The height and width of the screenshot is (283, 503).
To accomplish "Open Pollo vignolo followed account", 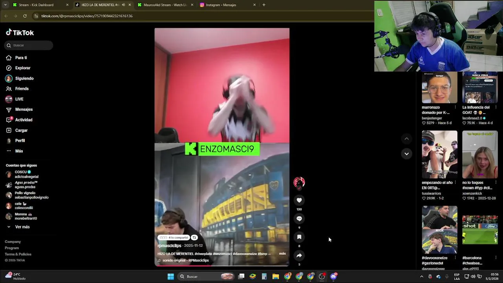I will click(x=27, y=195).
